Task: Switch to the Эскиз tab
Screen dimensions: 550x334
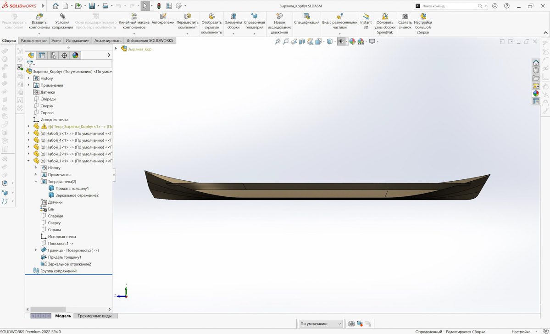Action: click(56, 41)
